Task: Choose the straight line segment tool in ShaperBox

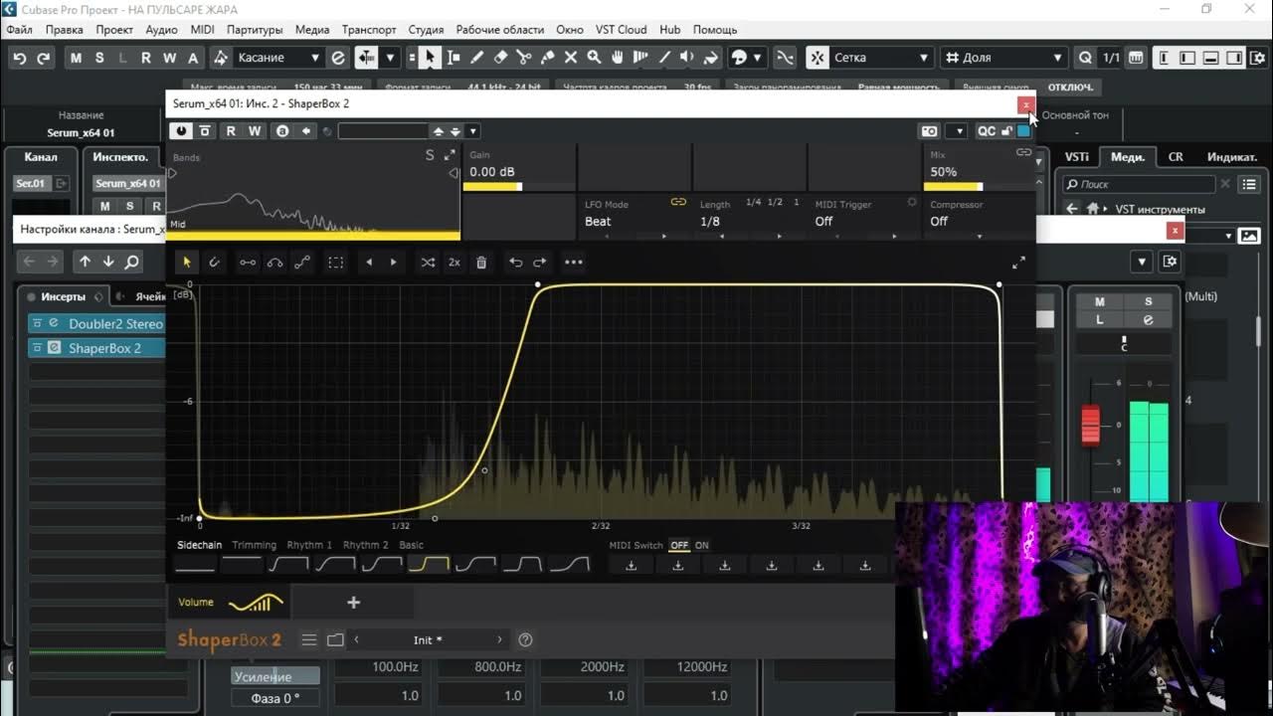Action: [247, 263]
